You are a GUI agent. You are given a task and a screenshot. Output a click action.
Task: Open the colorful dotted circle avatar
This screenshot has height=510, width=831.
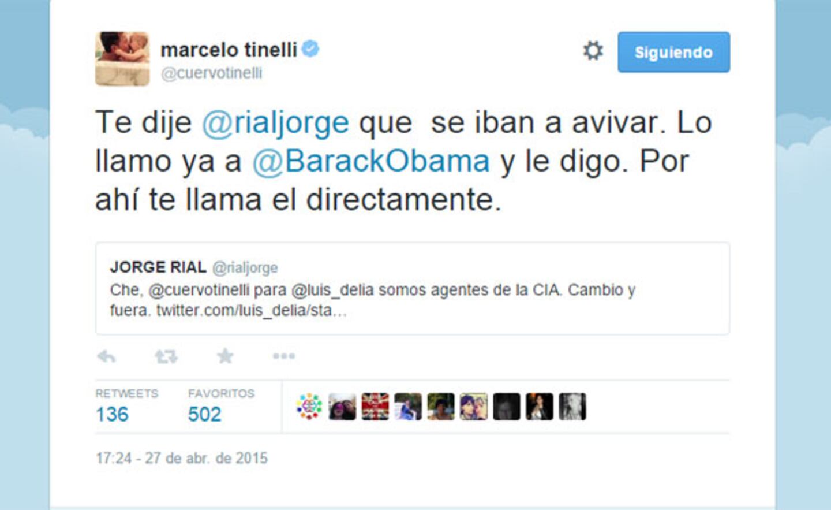pos(309,407)
